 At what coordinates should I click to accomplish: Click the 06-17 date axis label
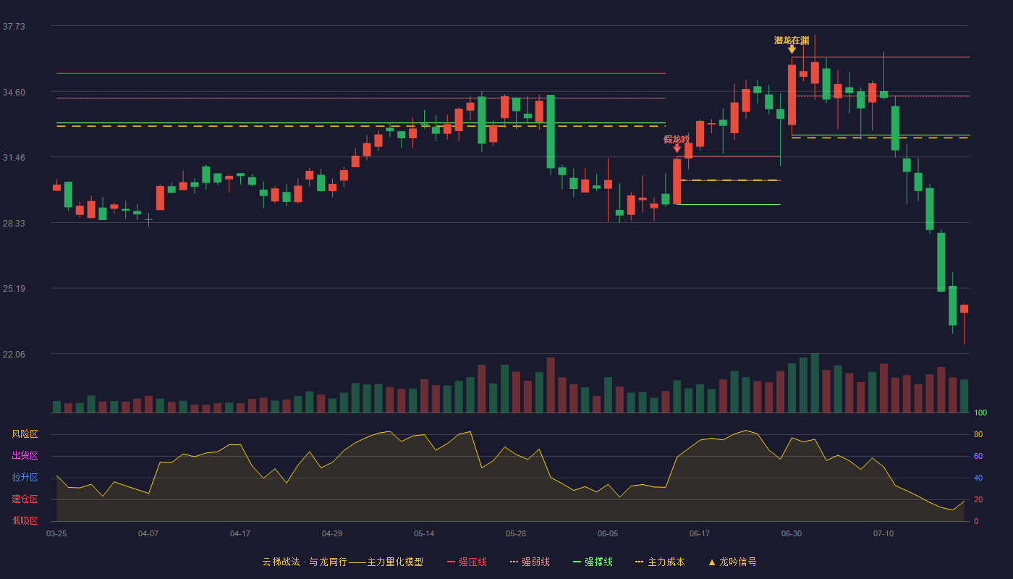tap(700, 533)
